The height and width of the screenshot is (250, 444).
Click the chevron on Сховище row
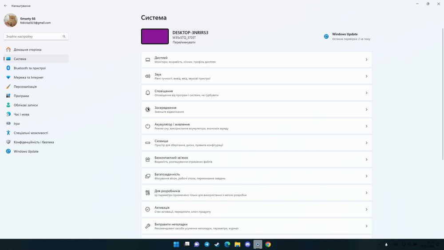tap(366, 143)
